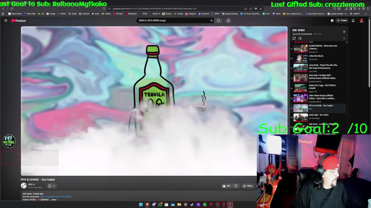The image size is (371, 208).
Task: Click the browser back arrow
Action: [x=3, y=9]
